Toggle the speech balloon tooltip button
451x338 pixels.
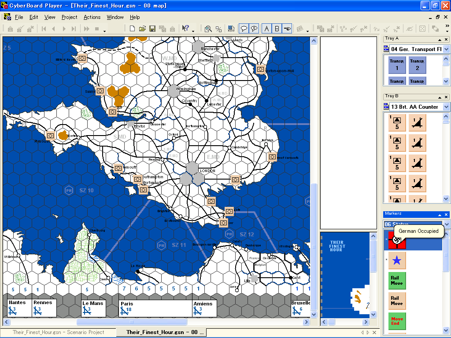(244, 29)
